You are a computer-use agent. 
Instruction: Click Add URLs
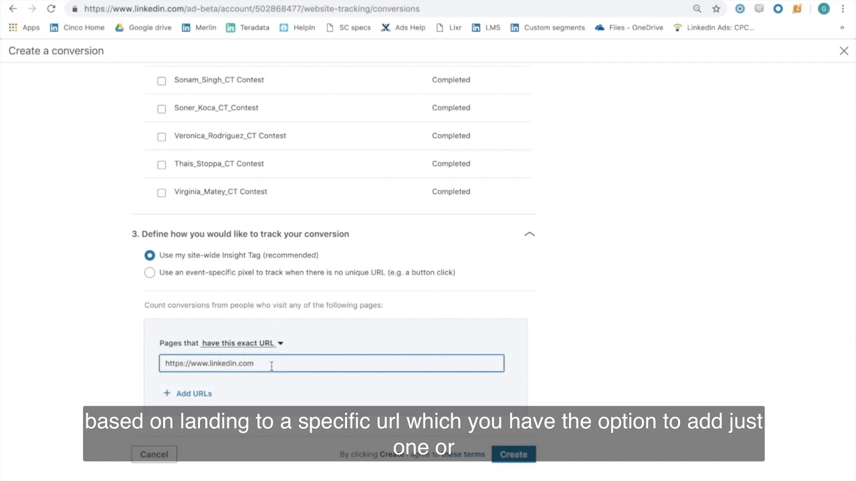click(x=188, y=393)
